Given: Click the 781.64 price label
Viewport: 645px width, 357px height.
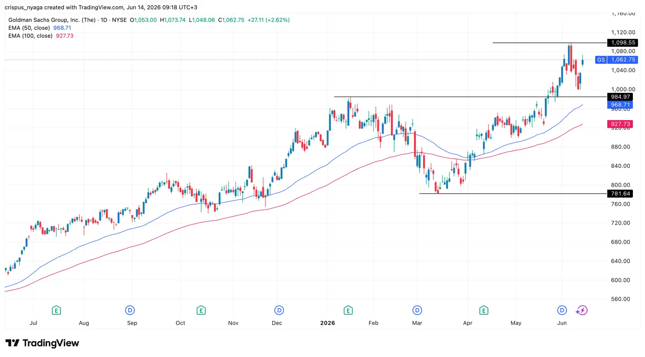Looking at the screenshot, I should 620,194.
